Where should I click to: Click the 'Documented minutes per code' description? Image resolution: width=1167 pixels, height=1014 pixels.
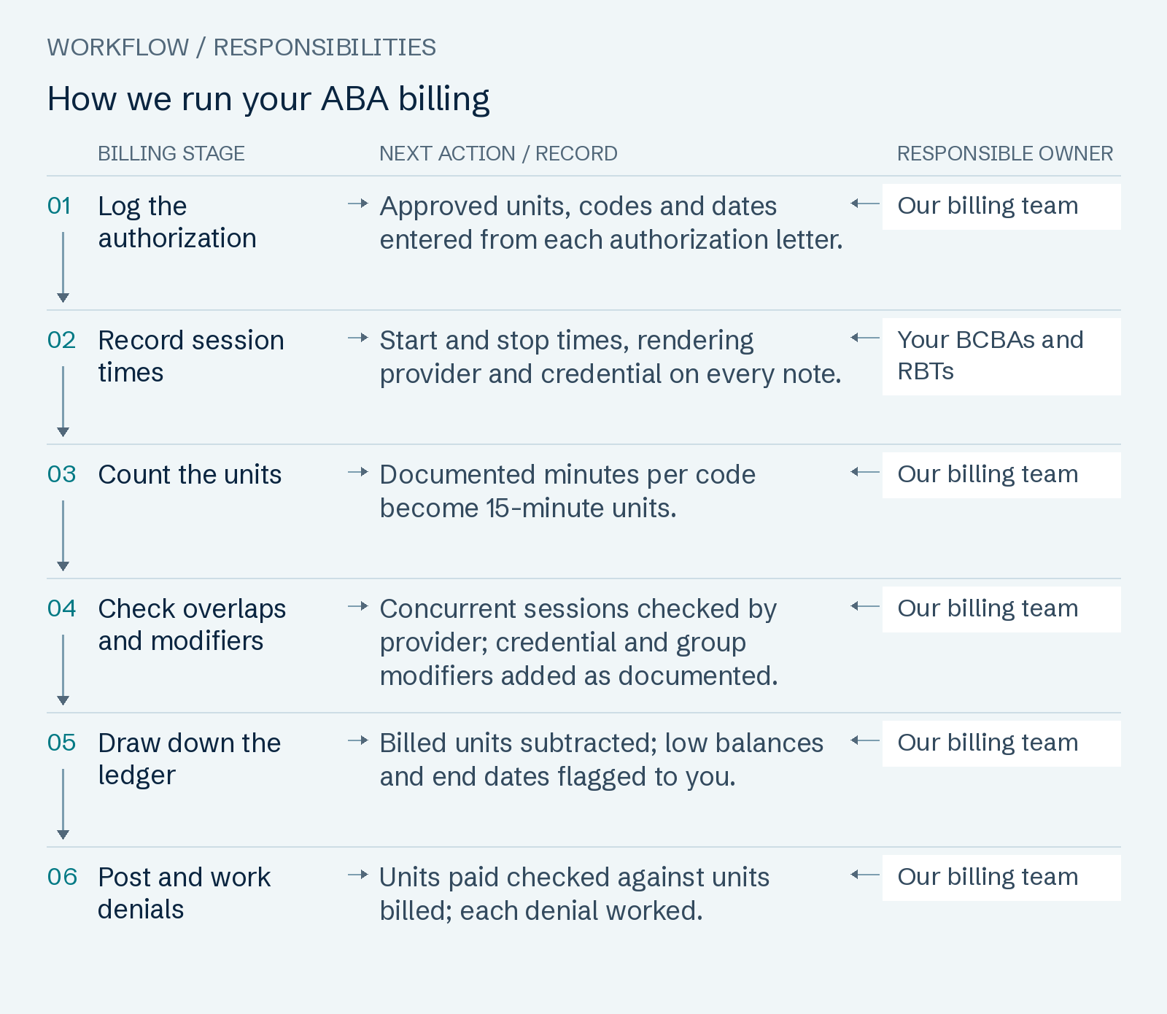tap(567, 492)
